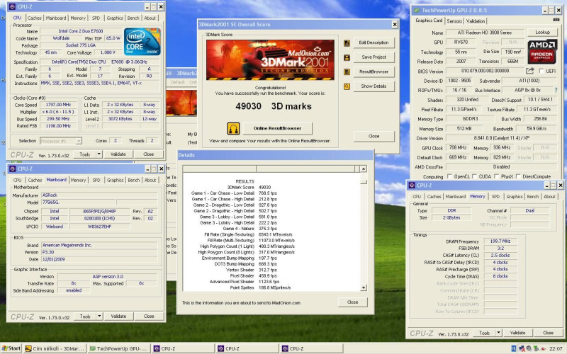Click the Core Speed 1797.00 MHz field

59,105
